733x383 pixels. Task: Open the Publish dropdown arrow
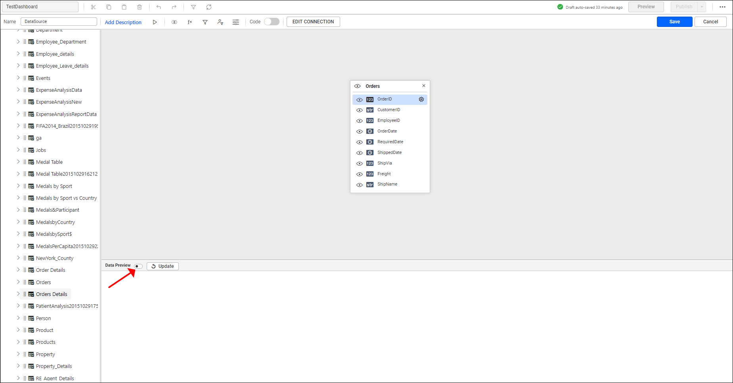point(702,7)
